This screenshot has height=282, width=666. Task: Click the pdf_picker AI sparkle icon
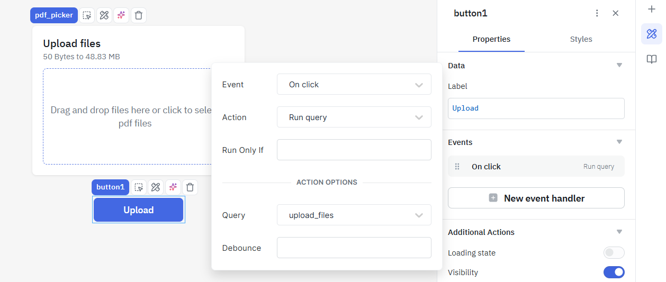click(121, 15)
